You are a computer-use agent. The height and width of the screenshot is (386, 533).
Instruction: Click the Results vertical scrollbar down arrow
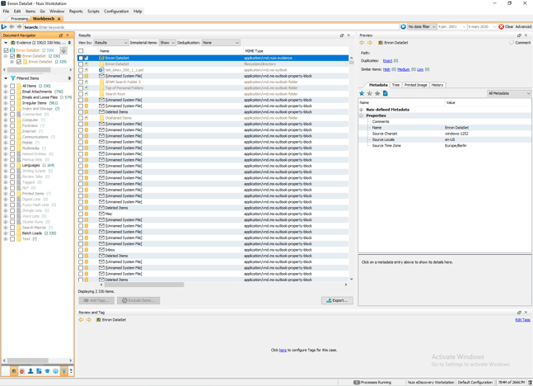[x=351, y=279]
